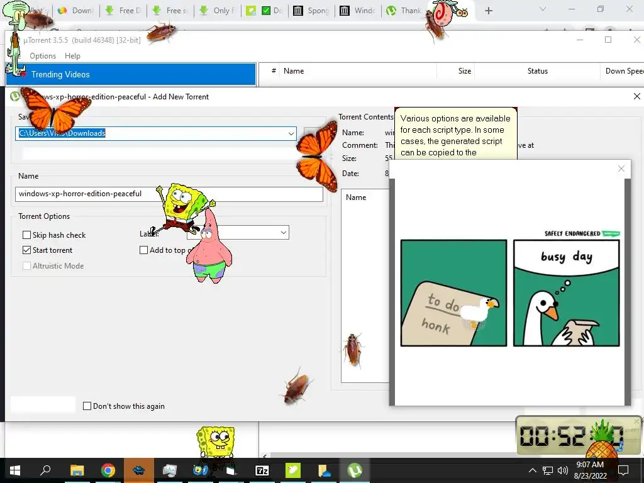Open the 7-Zip taskbar icon

(x=262, y=470)
